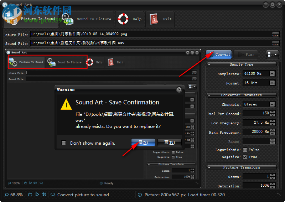Click the rotate icon in status bar

tap(30, 195)
